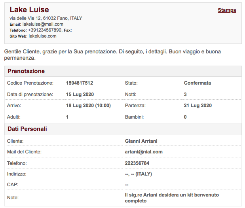Viewport: 245px width, 208px height.
Task: Click the Lake Luise hotel title
Action: [x=29, y=10]
